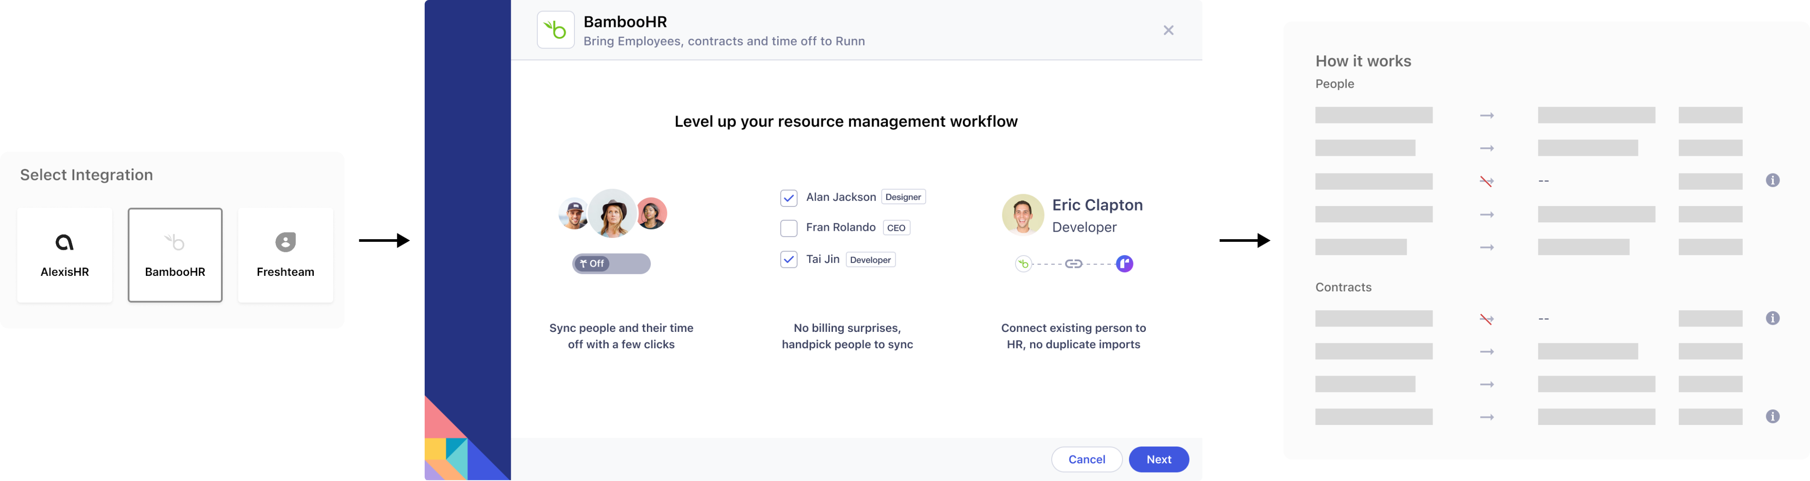
Task: Click the Freshteam logo icon
Action: coord(285,243)
